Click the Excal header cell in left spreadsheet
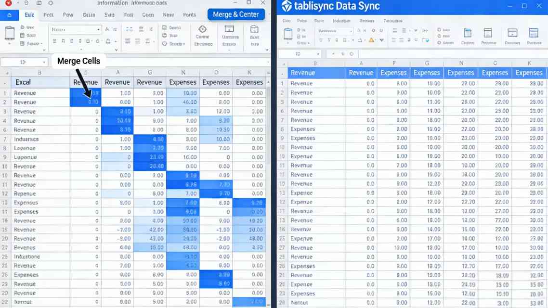The height and width of the screenshot is (308, 548). click(39, 82)
